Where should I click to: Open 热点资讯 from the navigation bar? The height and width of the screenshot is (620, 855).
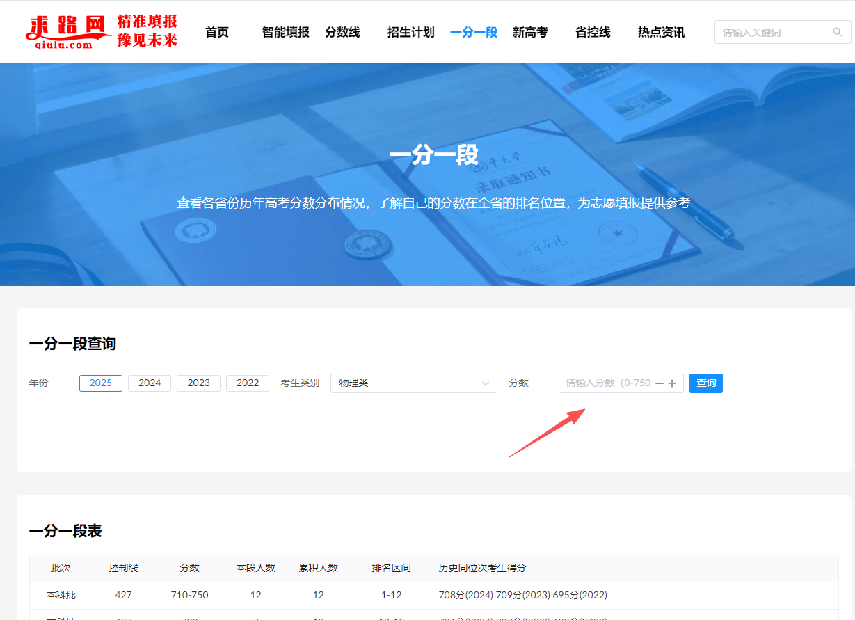pos(660,31)
